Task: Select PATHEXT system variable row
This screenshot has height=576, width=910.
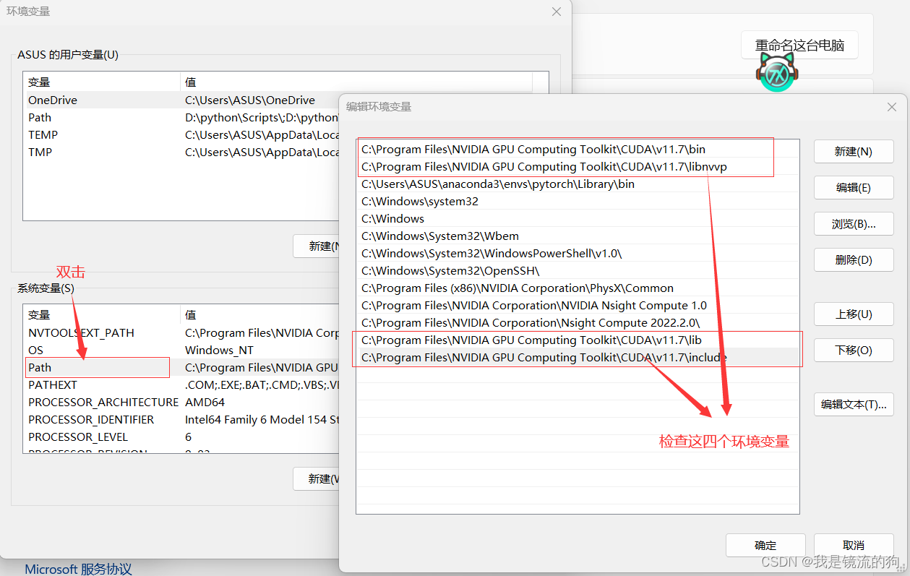Action: coord(181,385)
